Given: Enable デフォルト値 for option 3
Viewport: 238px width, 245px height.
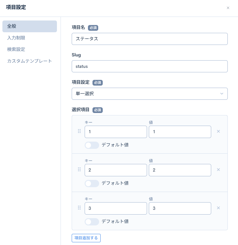Looking at the screenshot, I should pyautogui.click(x=92, y=221).
